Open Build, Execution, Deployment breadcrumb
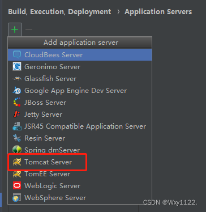The image size is (206, 212). [x=59, y=12]
